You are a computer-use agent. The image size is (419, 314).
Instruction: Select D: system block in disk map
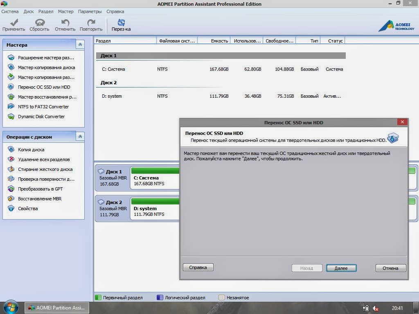pyautogui.click(x=155, y=209)
